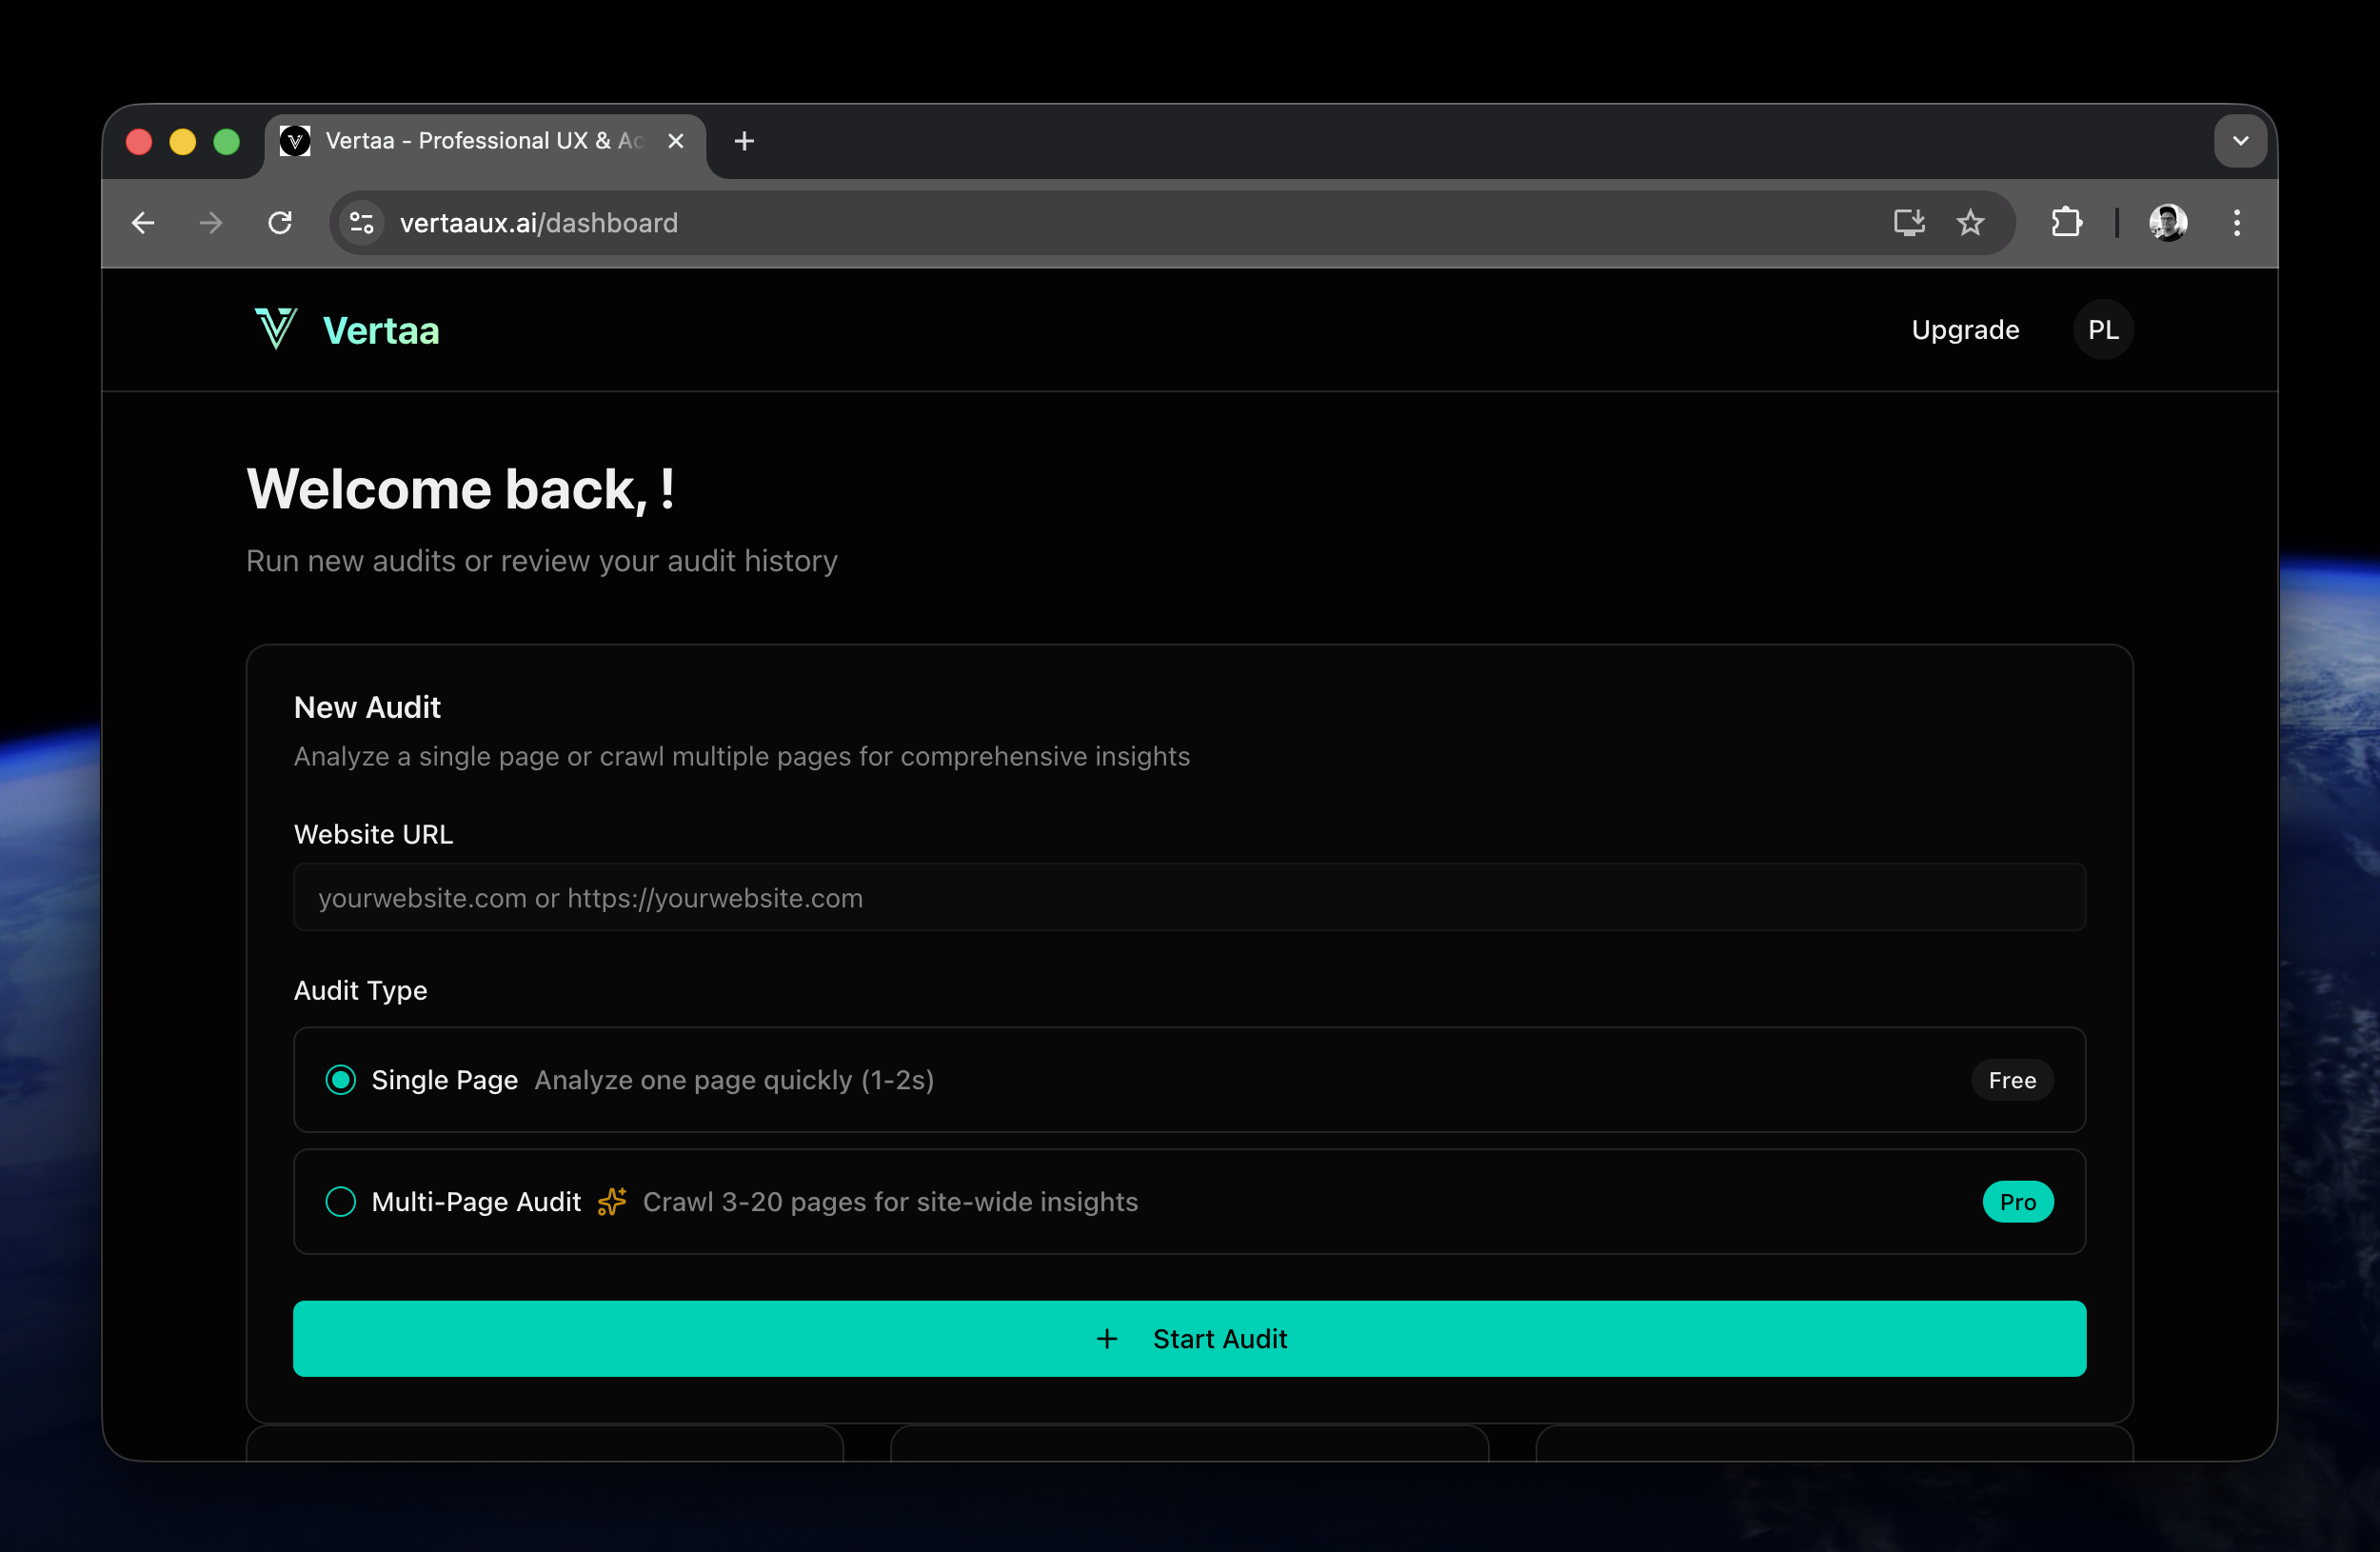2380x1552 pixels.
Task: Open the PL user account menu
Action: click(2102, 330)
